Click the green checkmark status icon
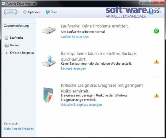The image size is (166, 138). coord(156,31)
